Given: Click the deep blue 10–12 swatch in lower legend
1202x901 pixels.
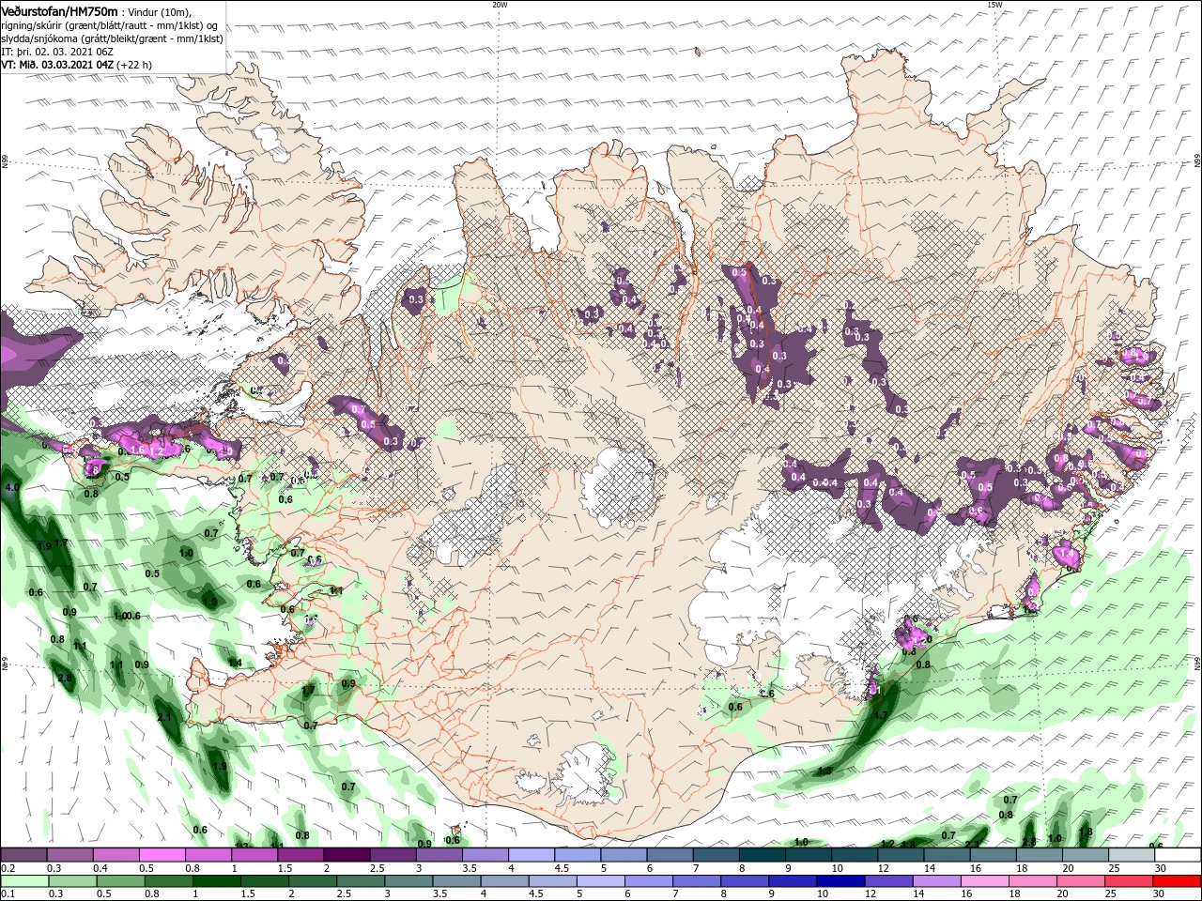Looking at the screenshot, I should point(840,881).
